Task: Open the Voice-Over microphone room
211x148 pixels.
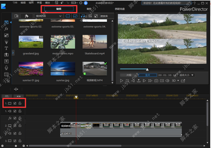Action: (x=6, y=68)
